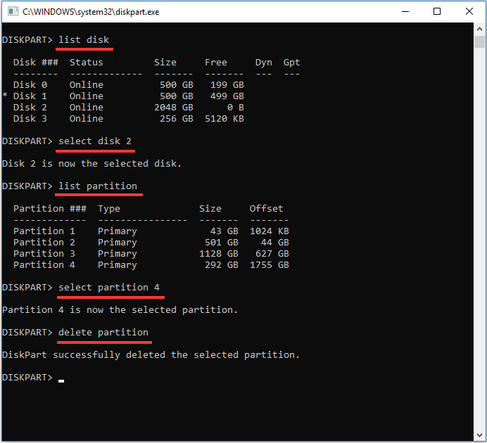Click 'Disk 2 is now the selected disk' message
Screen dimensions: 487x443
coord(92,163)
